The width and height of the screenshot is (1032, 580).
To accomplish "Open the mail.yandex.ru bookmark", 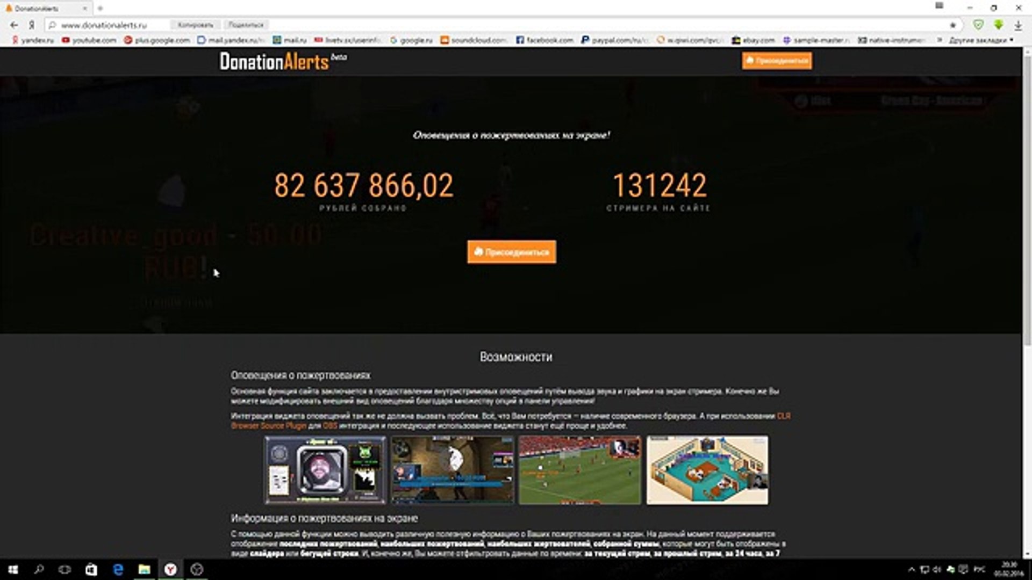I will [x=231, y=40].
